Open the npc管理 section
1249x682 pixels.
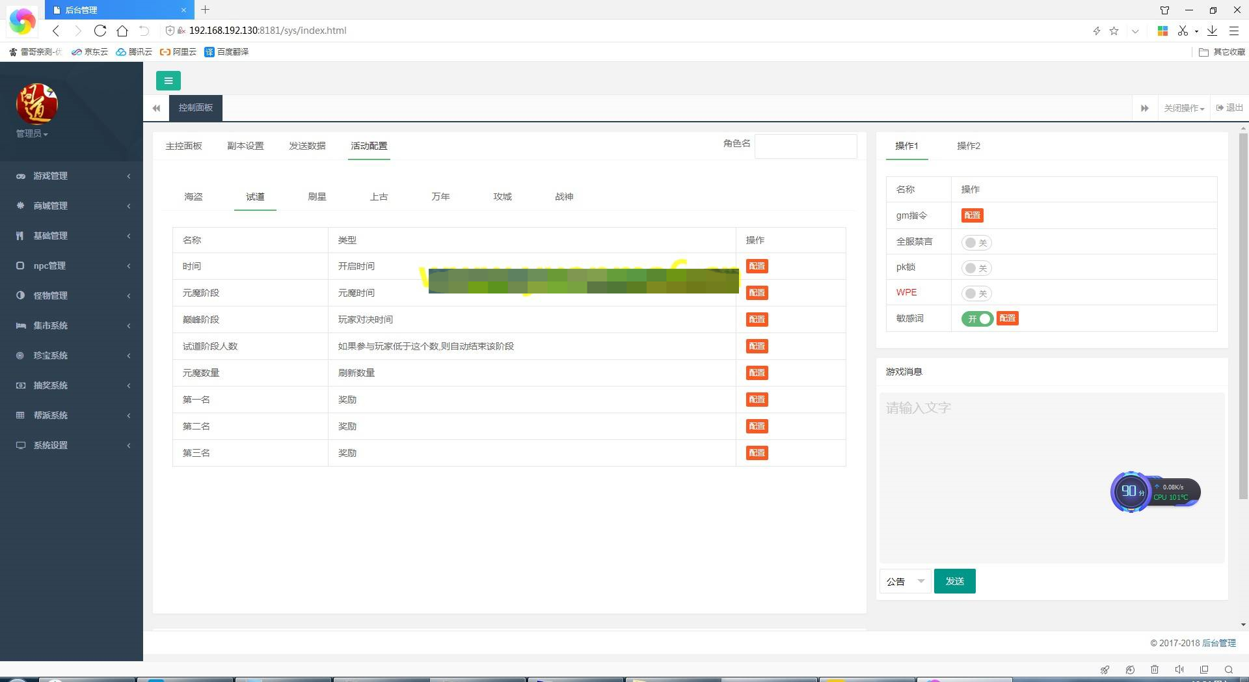[50, 266]
